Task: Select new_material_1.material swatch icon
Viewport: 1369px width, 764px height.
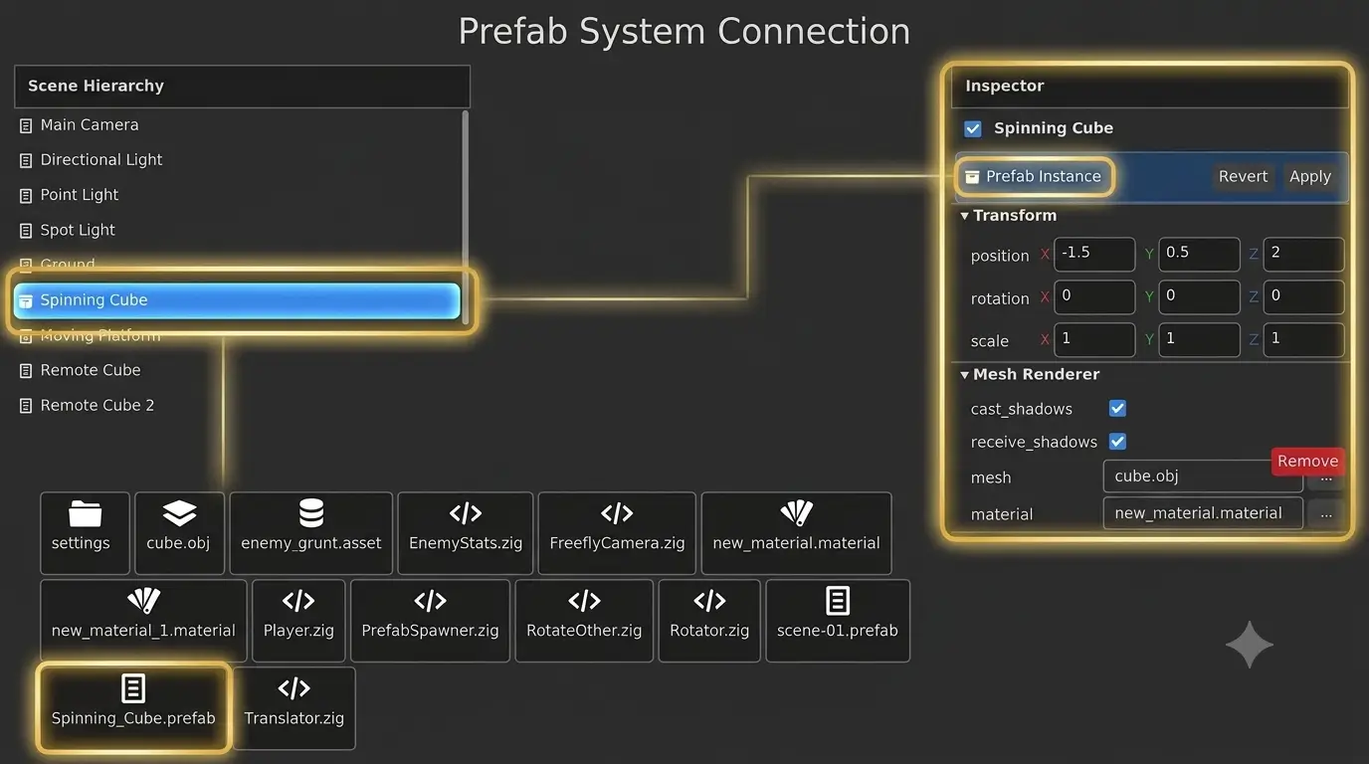Action: [x=143, y=600]
